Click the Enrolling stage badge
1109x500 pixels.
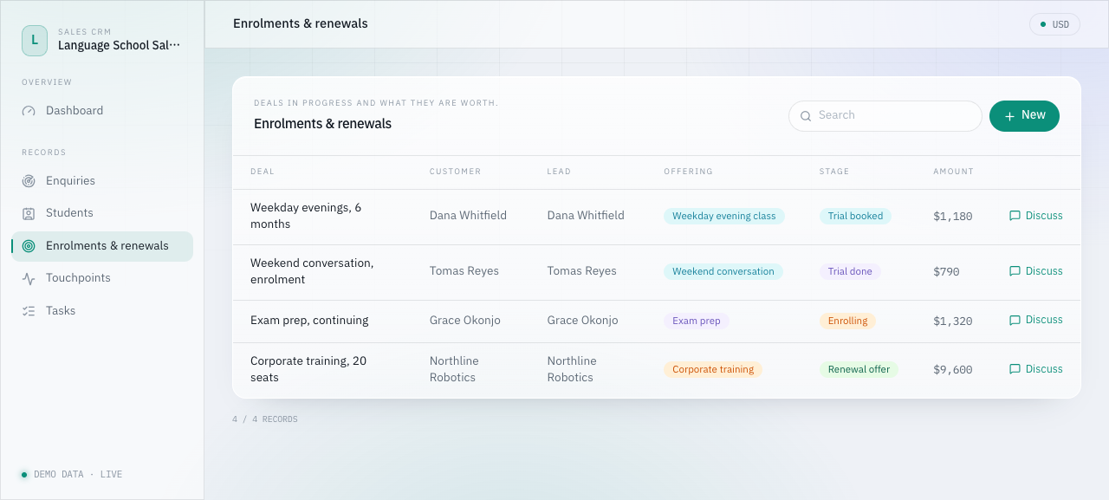[x=847, y=321]
